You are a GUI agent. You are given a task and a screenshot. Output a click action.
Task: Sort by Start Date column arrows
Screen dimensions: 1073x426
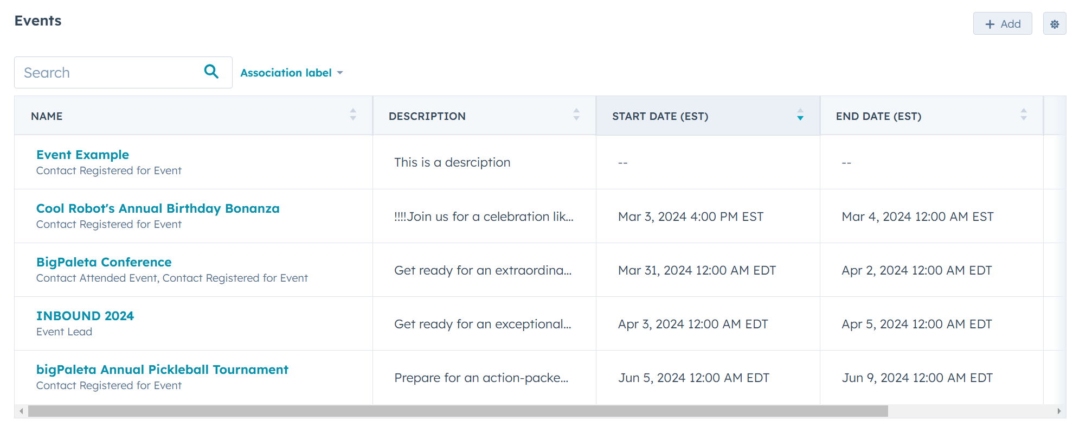coord(800,115)
